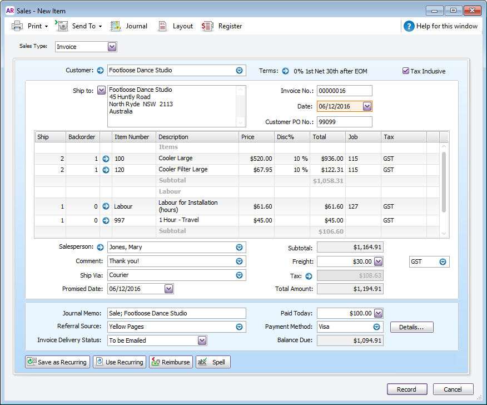487x405 pixels.
Task: Click the Customer zoom arrow
Action: (x=100, y=71)
